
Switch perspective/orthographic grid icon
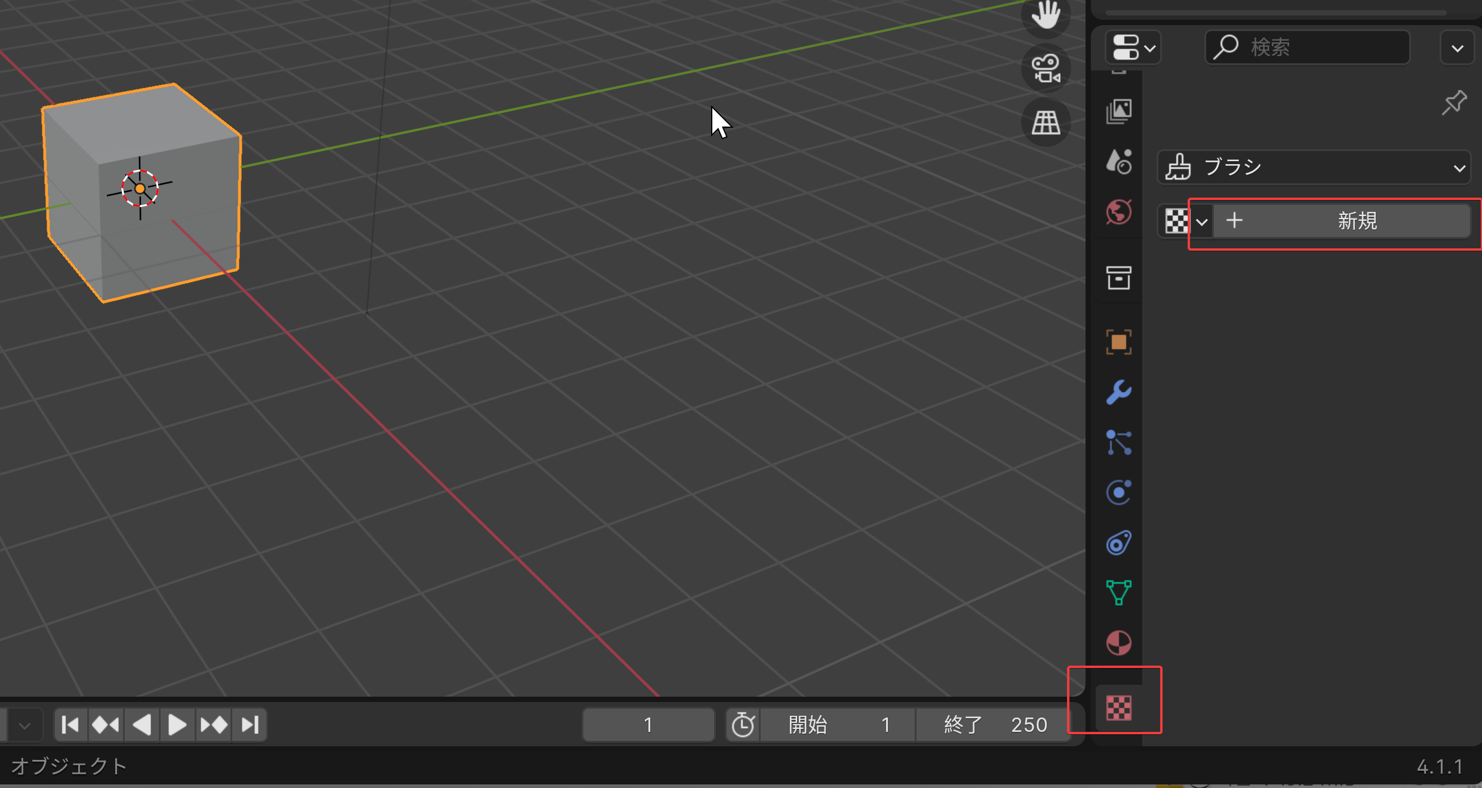1046,122
